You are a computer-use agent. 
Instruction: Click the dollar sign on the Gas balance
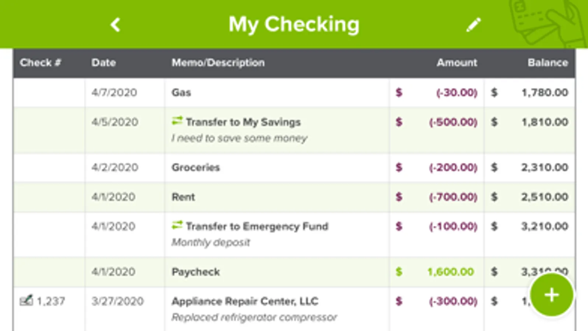pos(494,93)
